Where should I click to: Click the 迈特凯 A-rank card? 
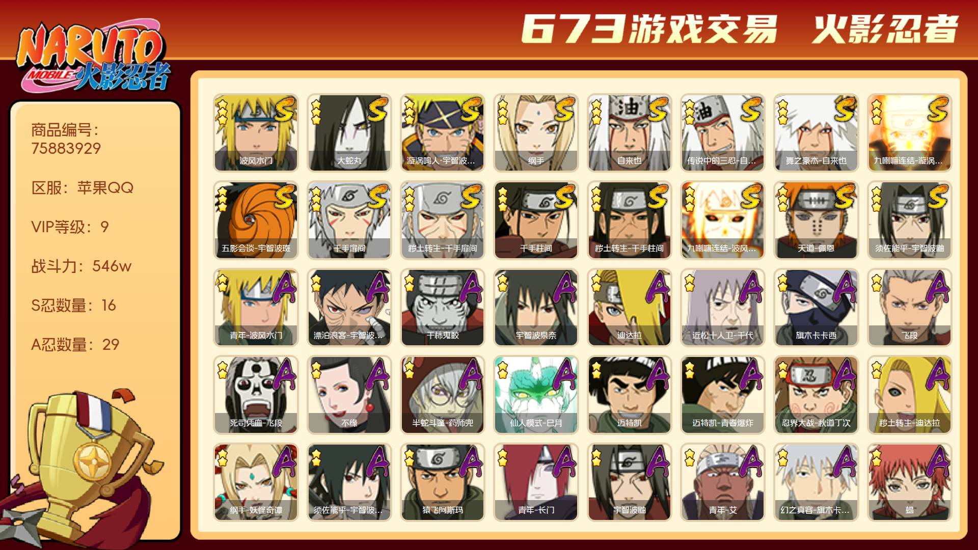(x=629, y=395)
